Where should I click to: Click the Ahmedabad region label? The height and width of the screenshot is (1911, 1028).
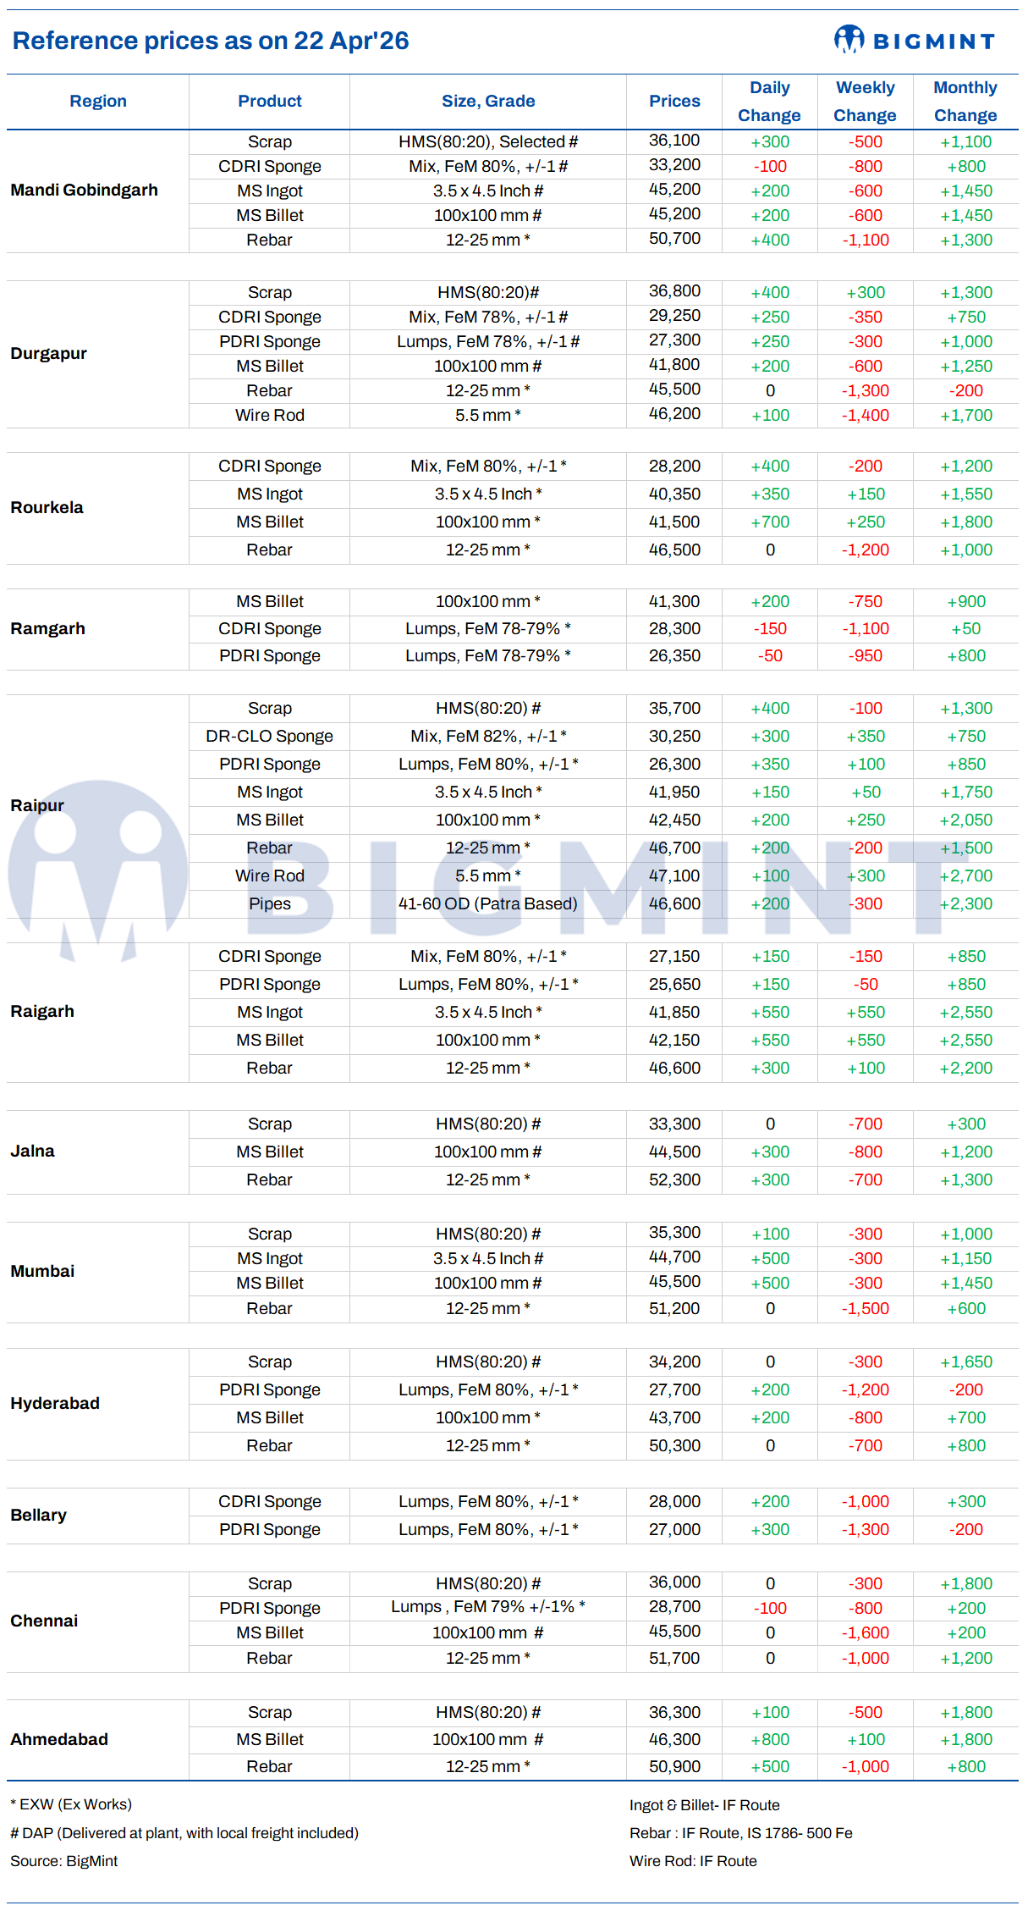coord(59,1740)
